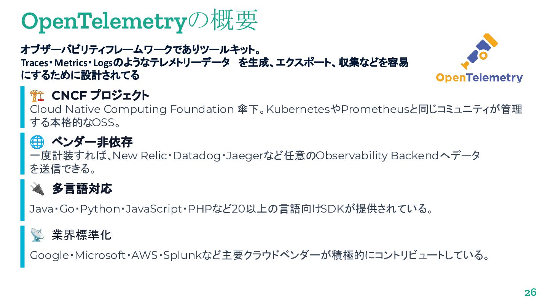Image resolution: width=548 pixels, height=308 pixels.
Task: Select the 業界標準化 heading
Action: tap(81, 235)
